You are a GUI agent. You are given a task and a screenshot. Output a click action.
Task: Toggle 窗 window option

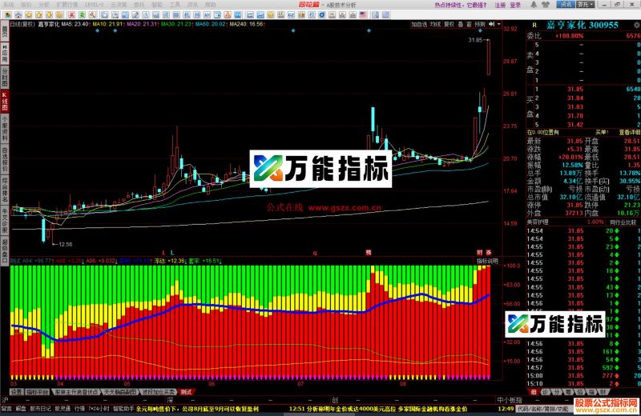[x=469, y=24]
